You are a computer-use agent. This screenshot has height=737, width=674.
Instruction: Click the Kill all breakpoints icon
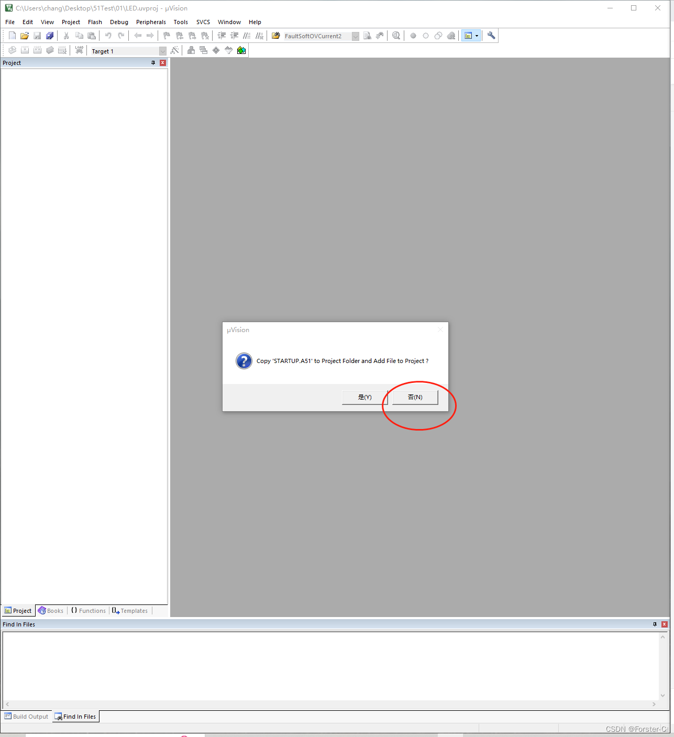[451, 36]
